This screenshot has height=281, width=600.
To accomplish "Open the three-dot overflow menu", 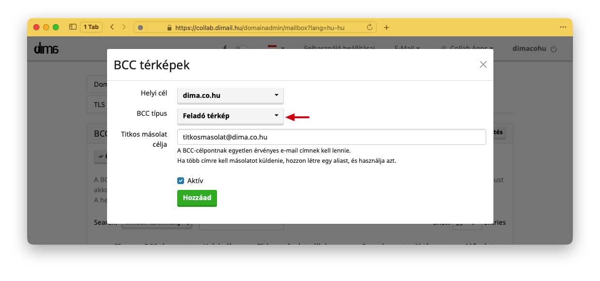I will click(x=563, y=27).
